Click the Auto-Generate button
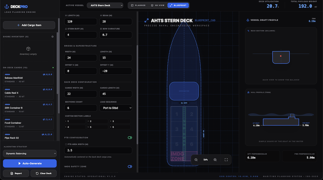This screenshot has width=323, height=180. [30, 163]
